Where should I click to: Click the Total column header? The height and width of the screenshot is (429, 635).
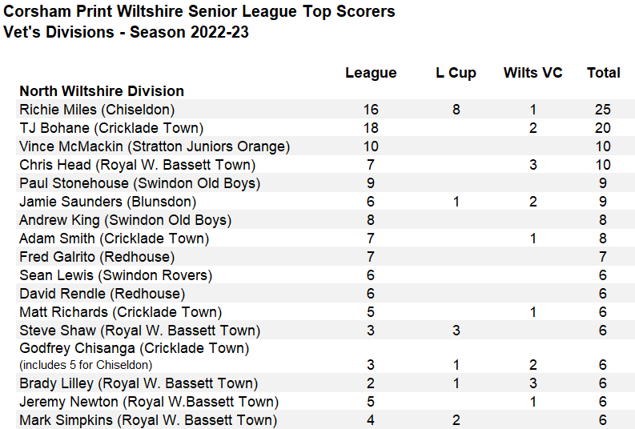click(603, 73)
